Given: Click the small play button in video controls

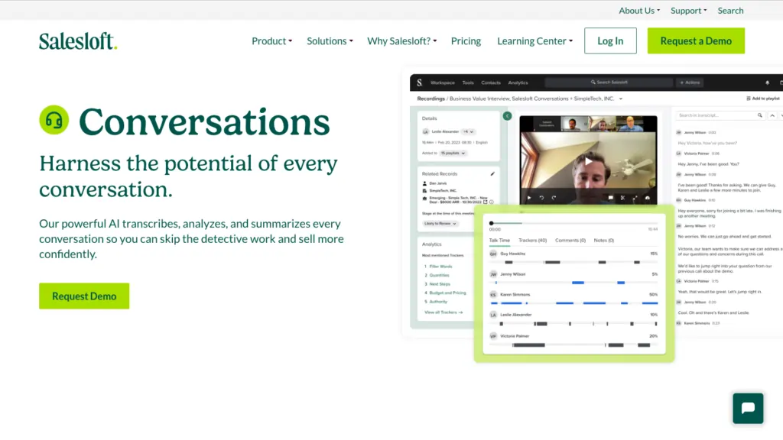Looking at the screenshot, I should (x=529, y=198).
